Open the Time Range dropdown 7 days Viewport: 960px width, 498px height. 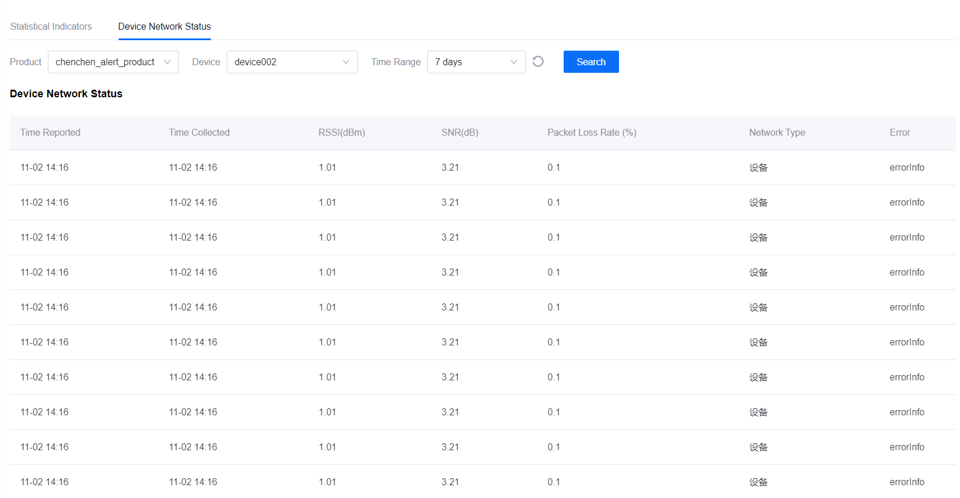(476, 62)
